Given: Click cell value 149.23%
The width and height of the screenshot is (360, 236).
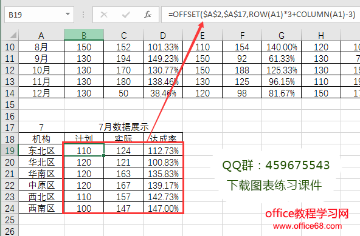Looking at the screenshot, I should (163, 58).
